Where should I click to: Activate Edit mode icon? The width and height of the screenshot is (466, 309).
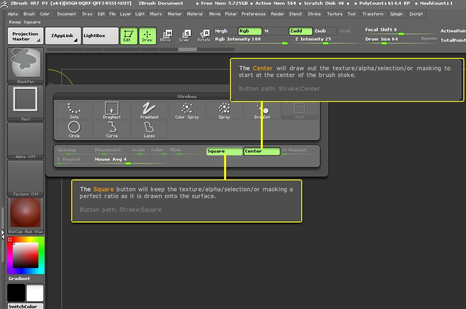point(129,36)
